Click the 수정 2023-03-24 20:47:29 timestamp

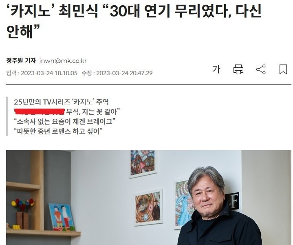(x=117, y=73)
